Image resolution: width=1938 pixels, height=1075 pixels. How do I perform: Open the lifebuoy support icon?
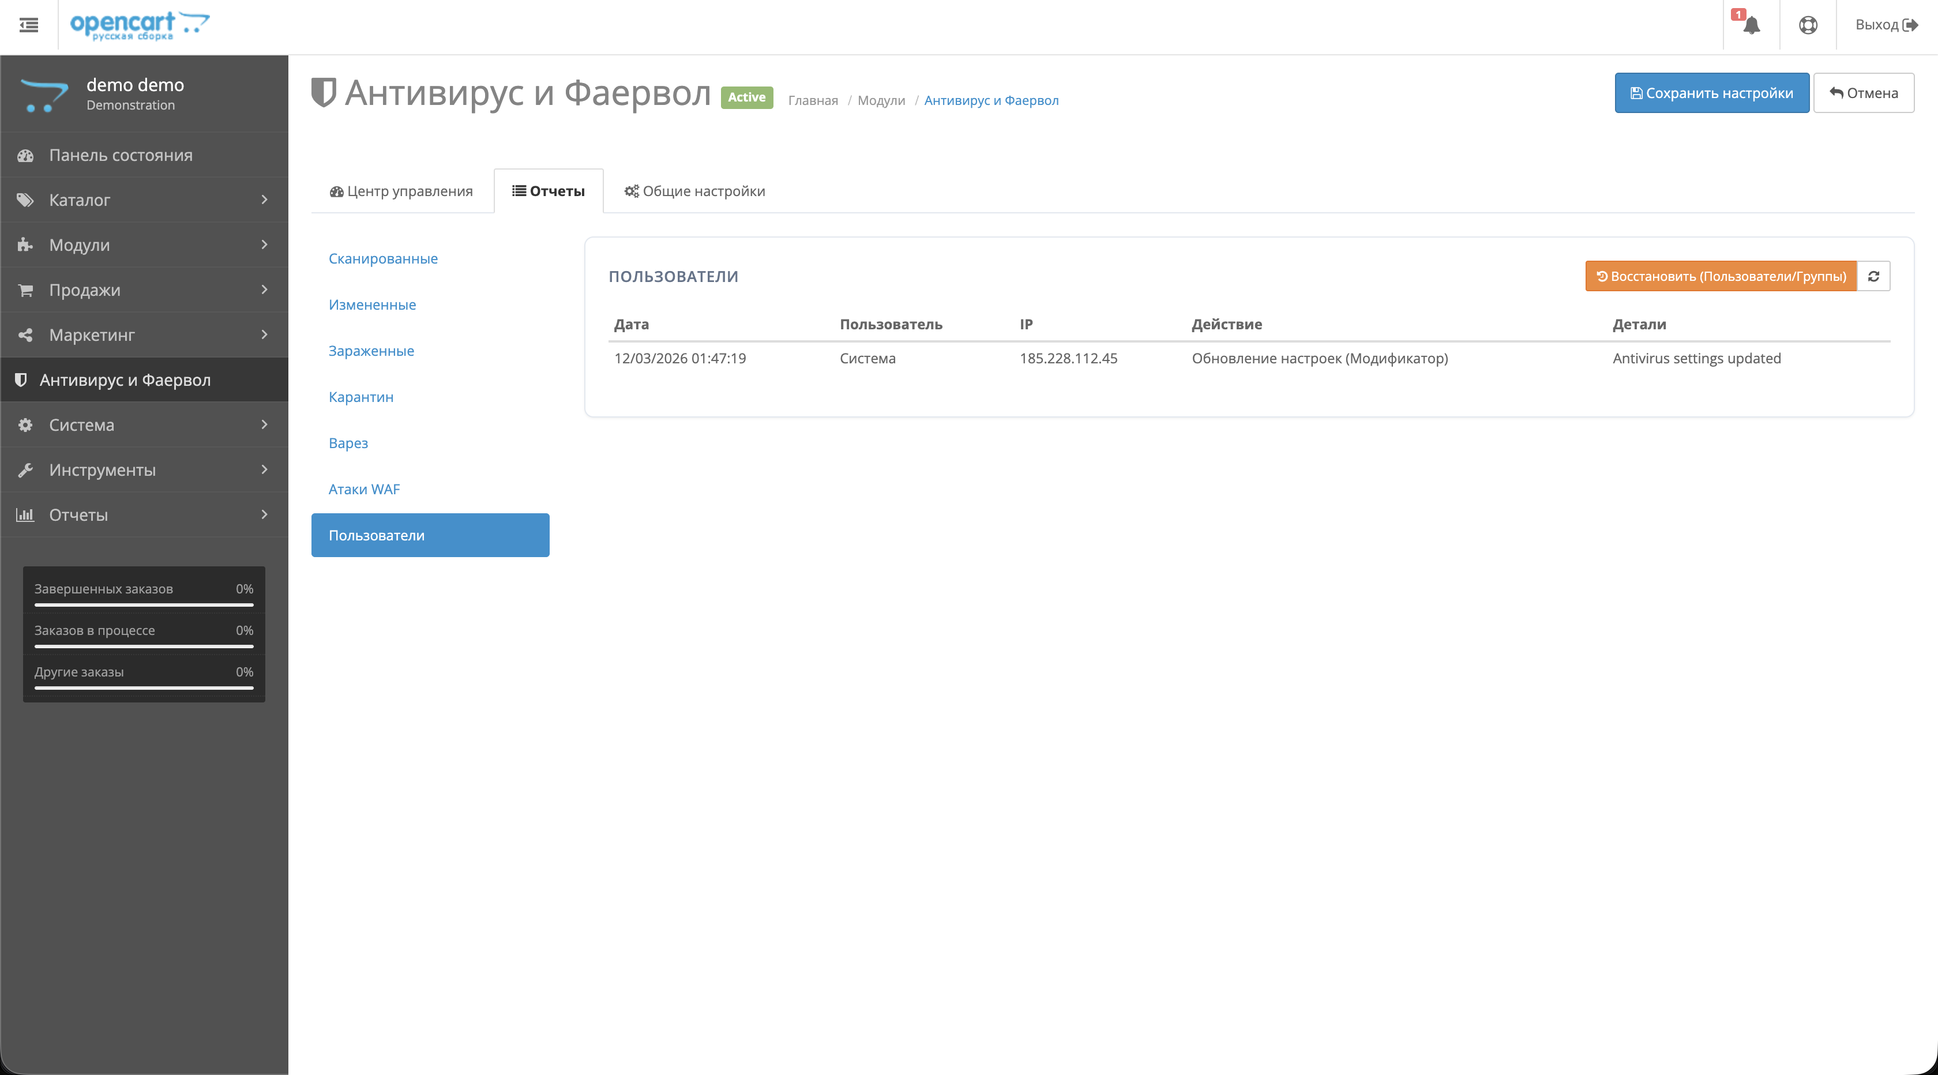pos(1808,25)
